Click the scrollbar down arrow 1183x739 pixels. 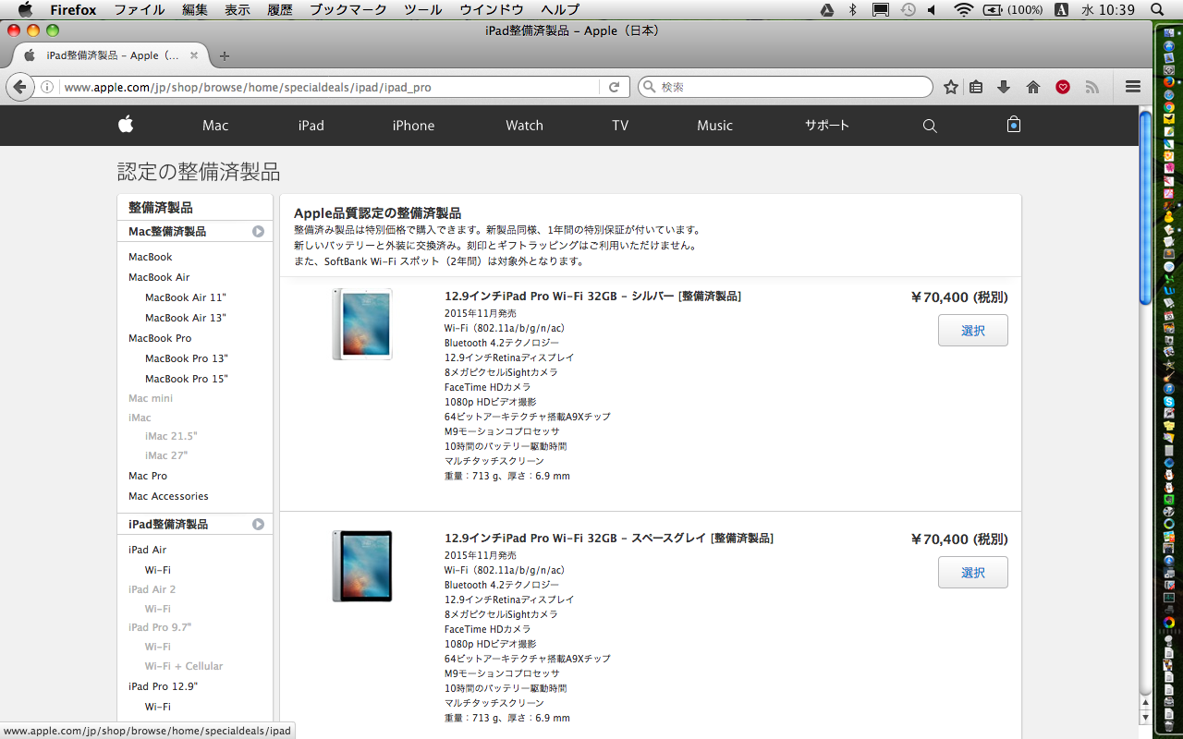point(1146,717)
